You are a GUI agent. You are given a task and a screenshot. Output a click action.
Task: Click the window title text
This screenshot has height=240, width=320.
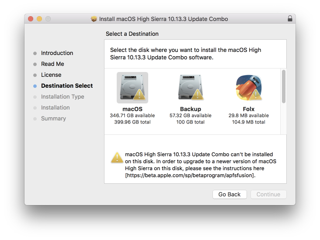click(163, 19)
